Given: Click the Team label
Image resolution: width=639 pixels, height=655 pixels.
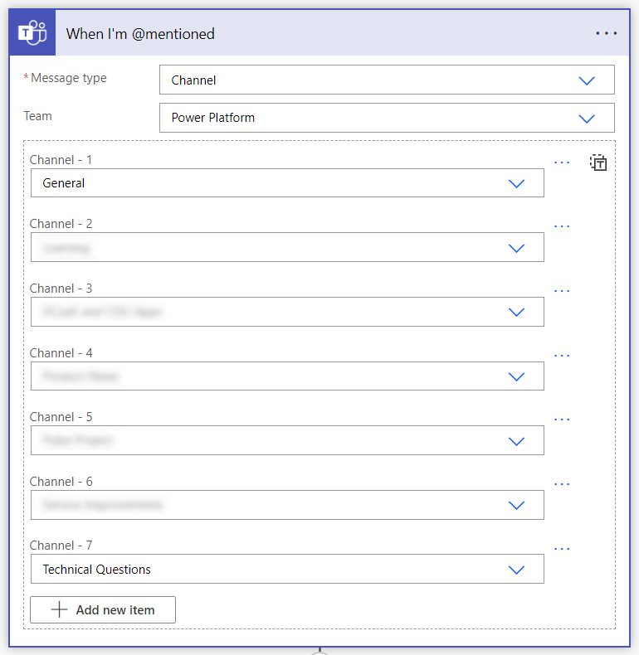Looking at the screenshot, I should (37, 116).
